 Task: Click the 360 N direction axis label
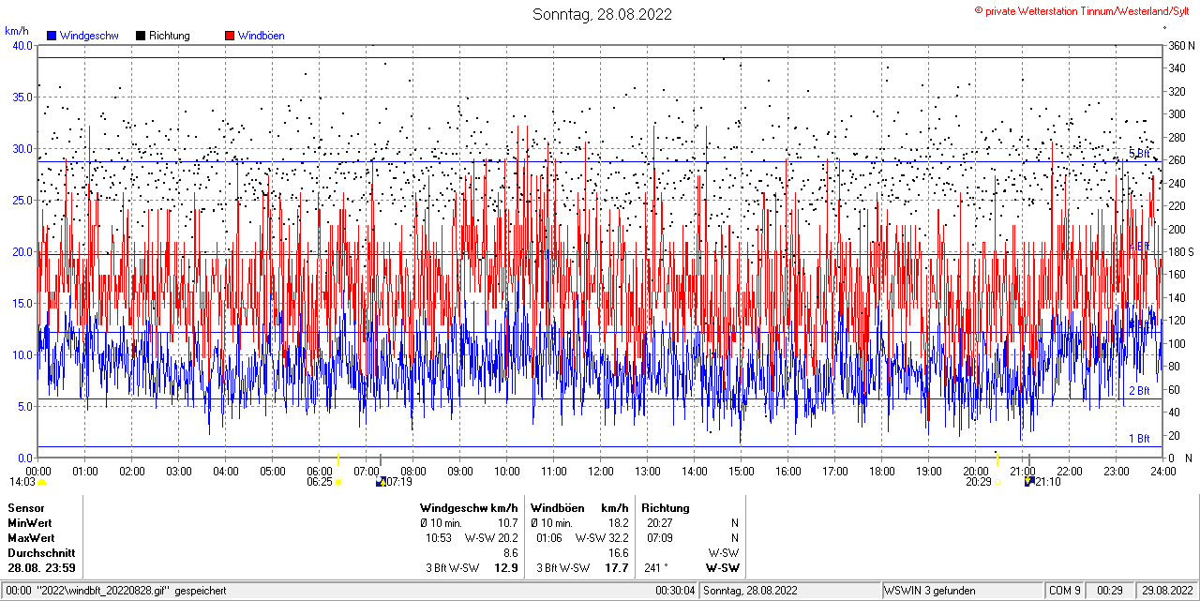pos(1179,45)
